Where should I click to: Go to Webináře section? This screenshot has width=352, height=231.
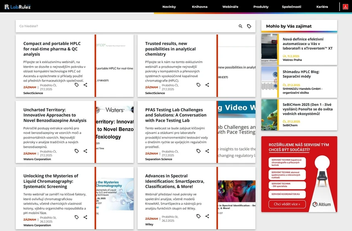coord(230,7)
